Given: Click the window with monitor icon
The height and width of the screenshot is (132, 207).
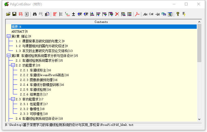Looking at the screenshot, I should coord(170,14).
